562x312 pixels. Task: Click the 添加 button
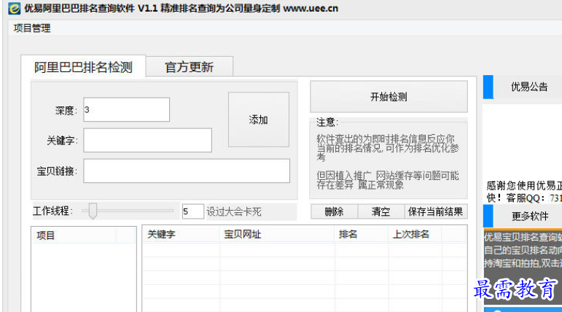[259, 120]
